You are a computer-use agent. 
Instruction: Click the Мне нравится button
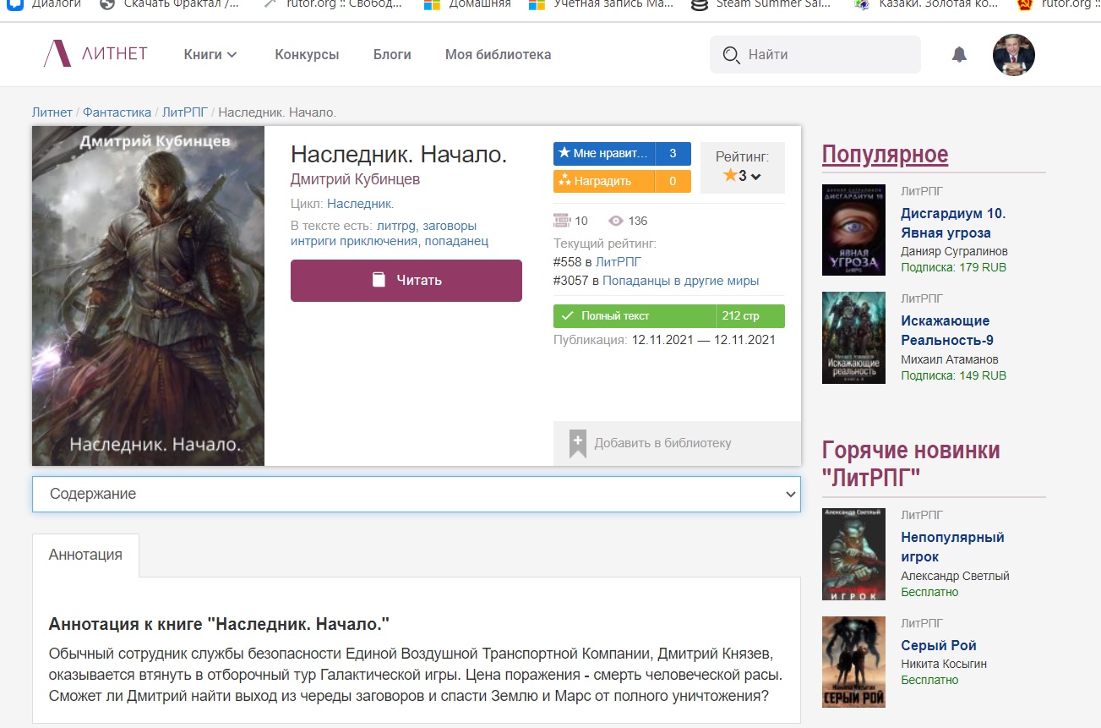pyautogui.click(x=604, y=154)
